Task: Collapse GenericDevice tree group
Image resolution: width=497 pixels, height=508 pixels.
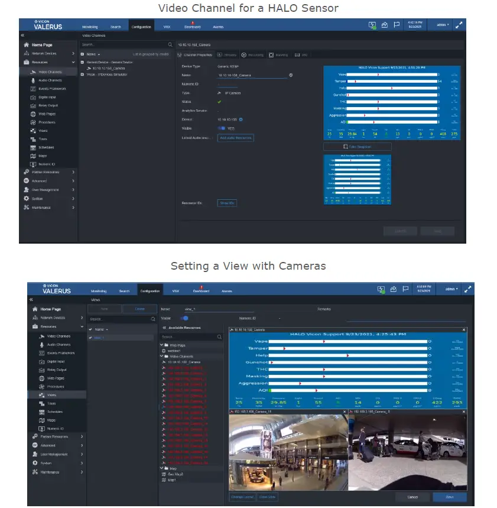Action: [x=82, y=62]
